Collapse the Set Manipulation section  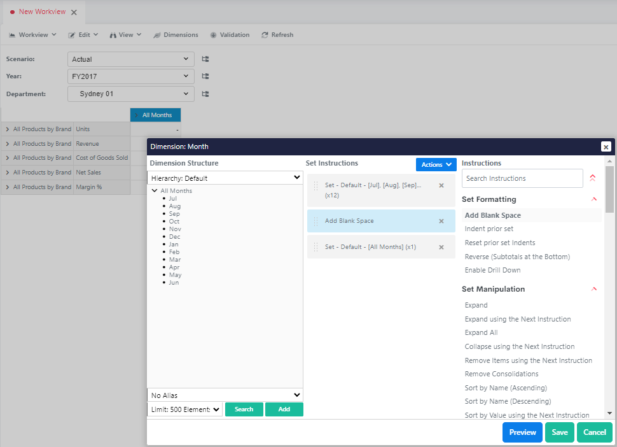(x=594, y=289)
